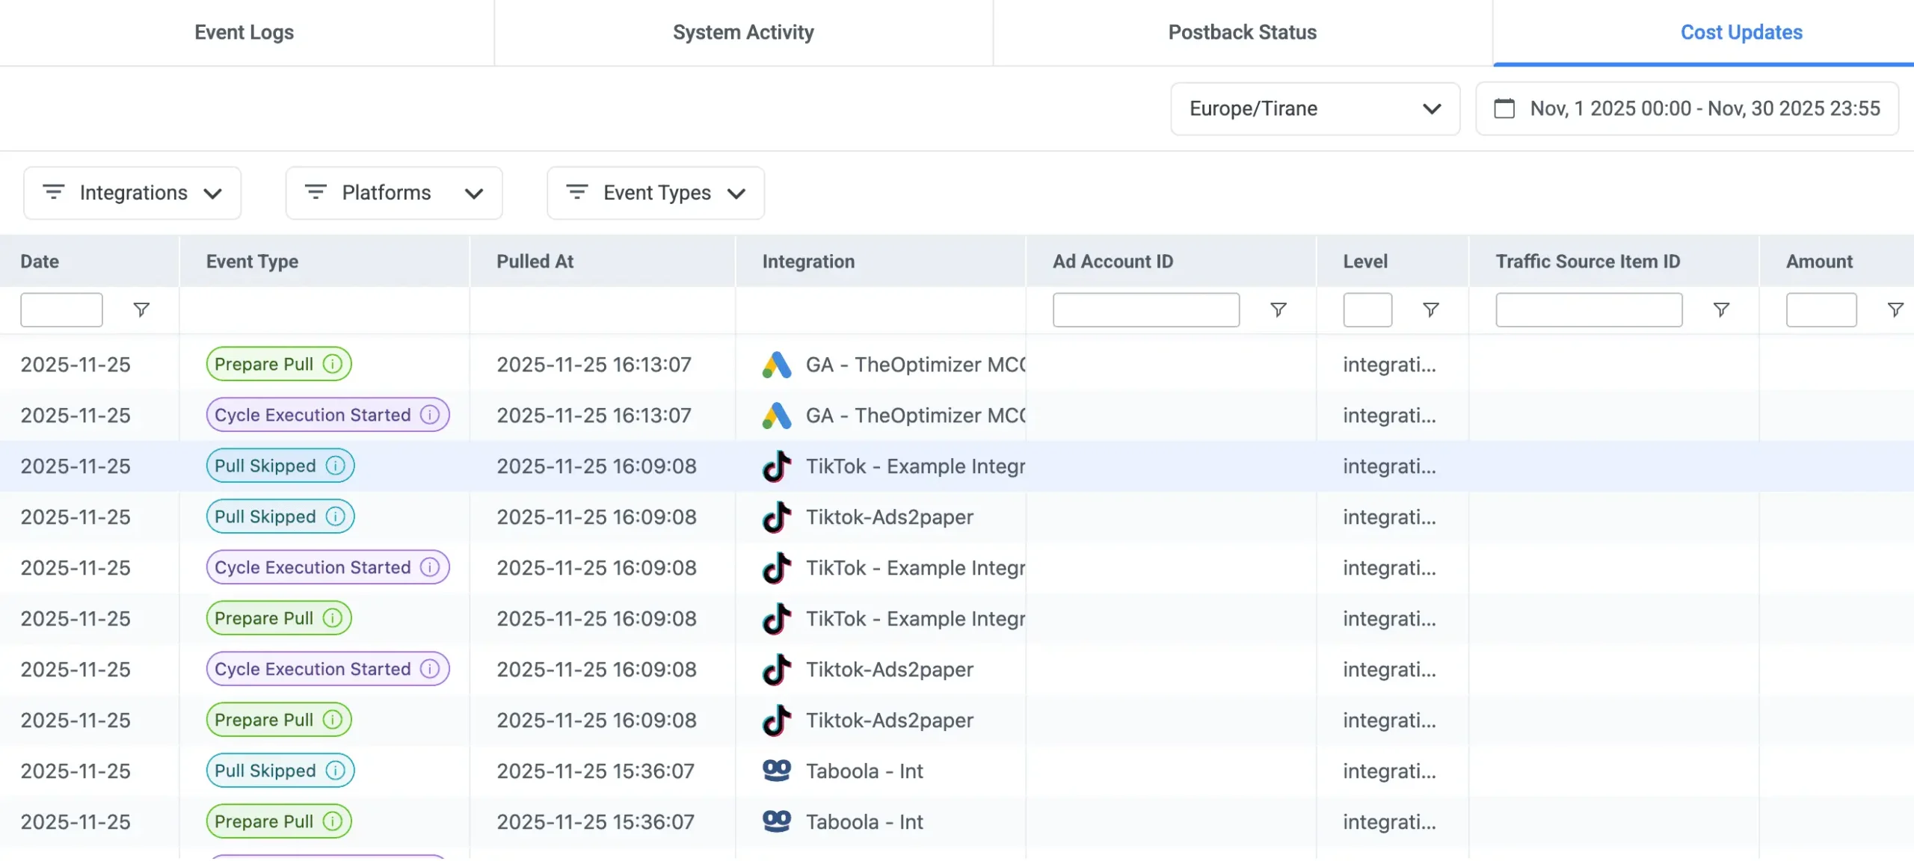Click the Taboola - Int name in Prepare Pull row

[864, 822]
